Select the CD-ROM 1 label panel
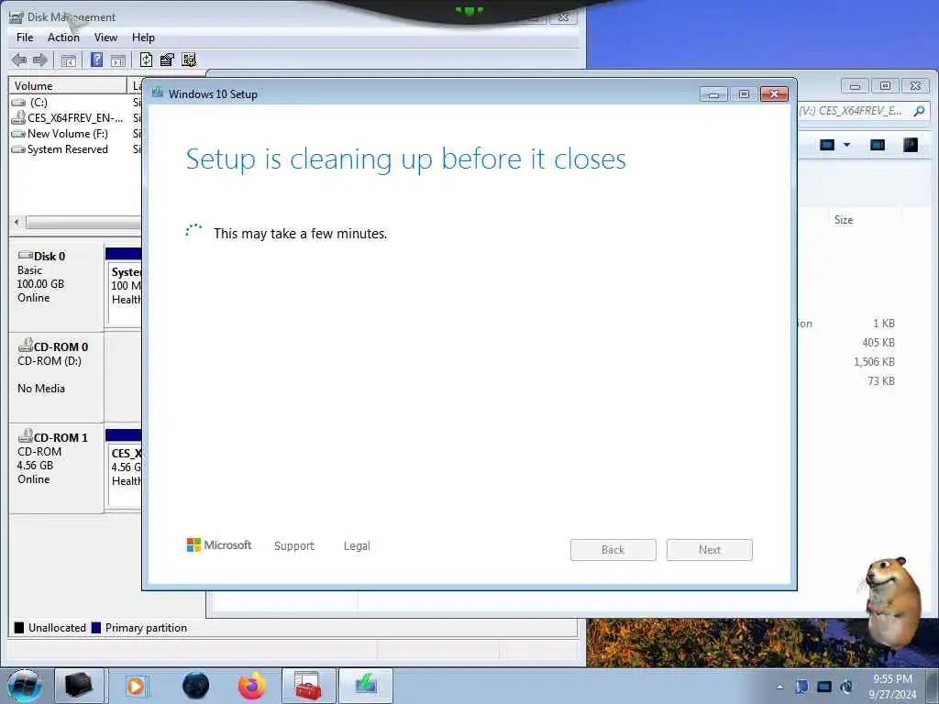This screenshot has width=939, height=704. (56, 468)
